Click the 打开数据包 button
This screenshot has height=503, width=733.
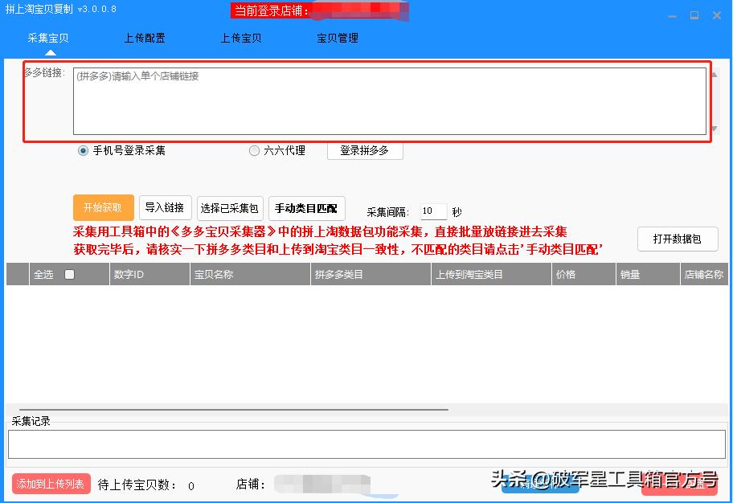click(x=678, y=239)
